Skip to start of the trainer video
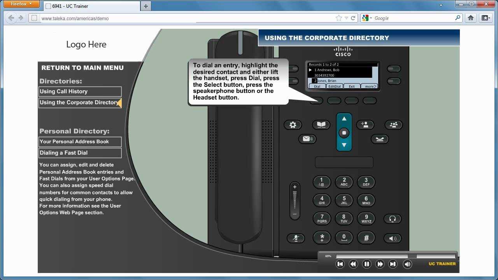 point(340,264)
